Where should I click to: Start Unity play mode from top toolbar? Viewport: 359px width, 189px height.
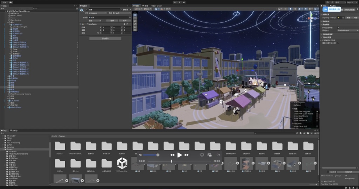(x=175, y=2)
